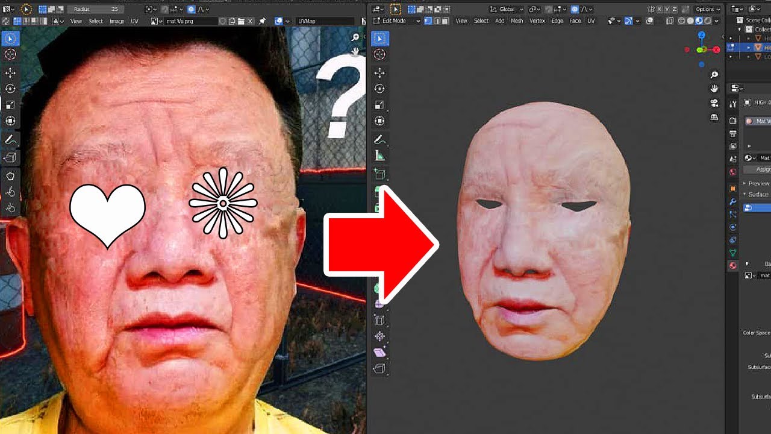Screen dimensions: 771x434
Task: Select the Mat Vu material slot
Action: 757,121
